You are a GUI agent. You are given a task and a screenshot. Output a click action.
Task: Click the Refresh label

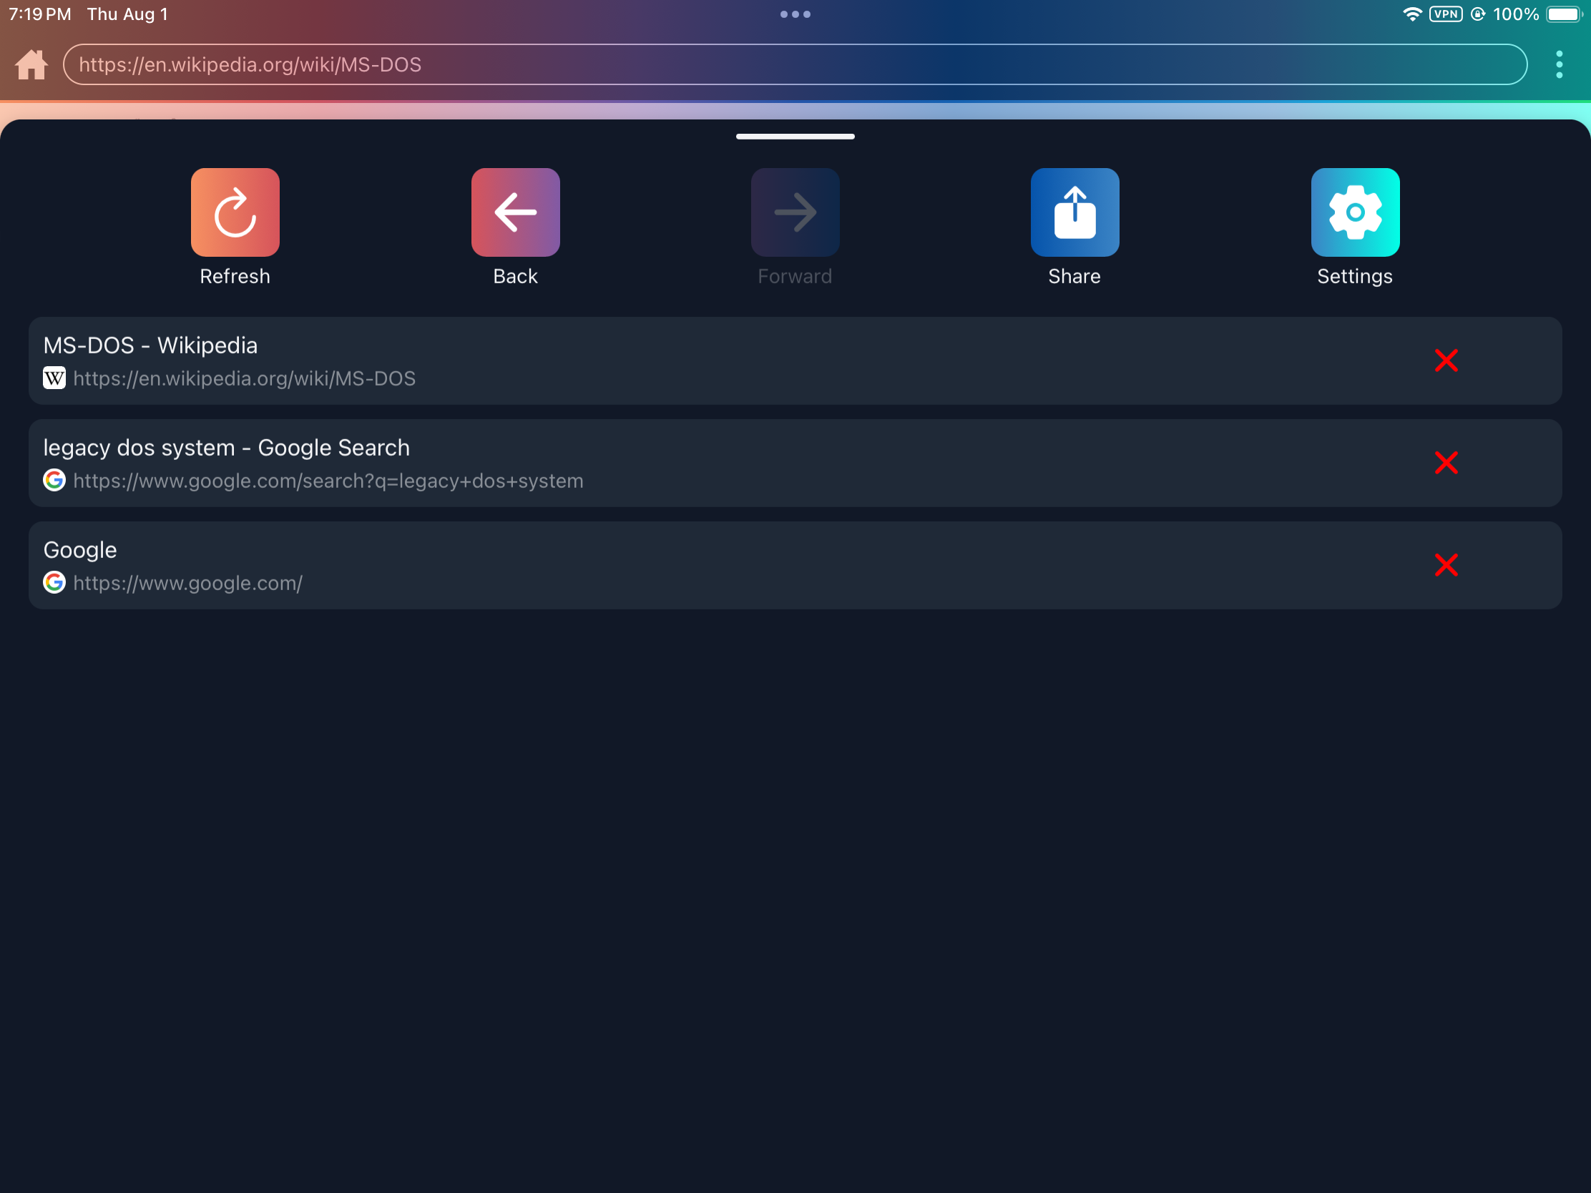235,277
